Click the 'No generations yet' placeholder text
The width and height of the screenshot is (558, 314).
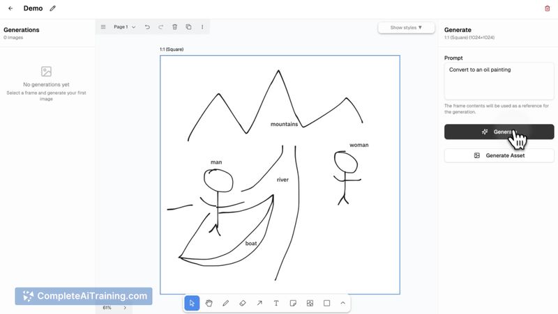46,84
